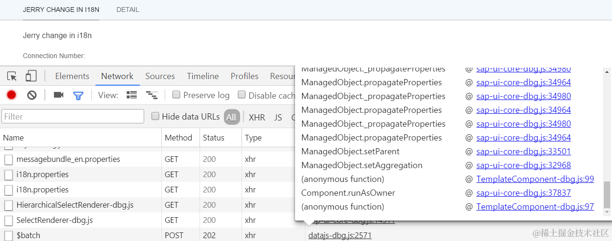This screenshot has width=612, height=241.
Task: Enable the Preserve log checkbox
Action: (176, 95)
